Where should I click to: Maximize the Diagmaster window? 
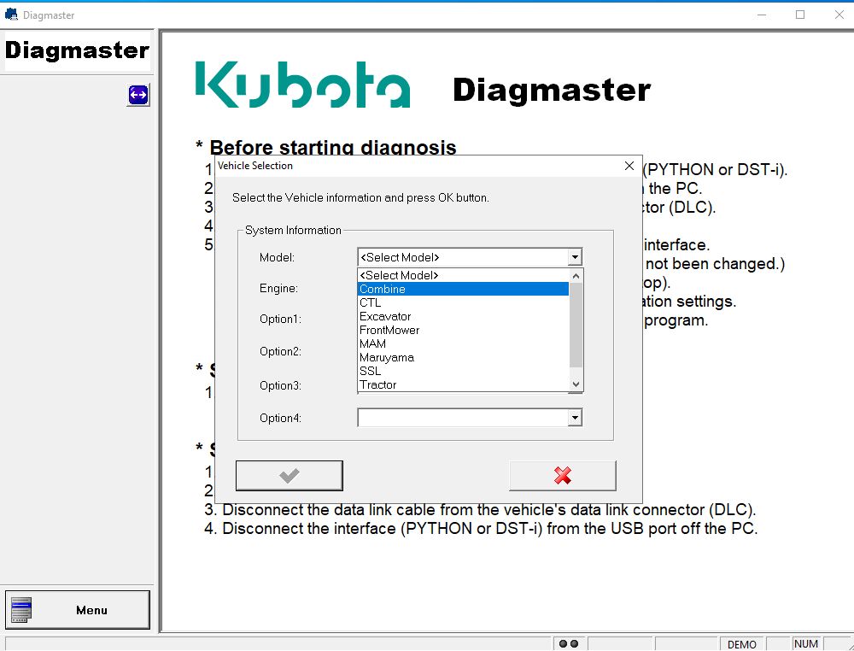click(x=800, y=15)
